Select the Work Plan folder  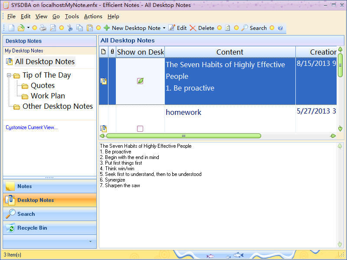pyautogui.click(x=48, y=96)
